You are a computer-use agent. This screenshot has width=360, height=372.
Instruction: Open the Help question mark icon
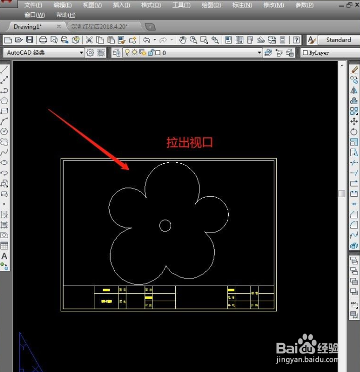point(296,40)
